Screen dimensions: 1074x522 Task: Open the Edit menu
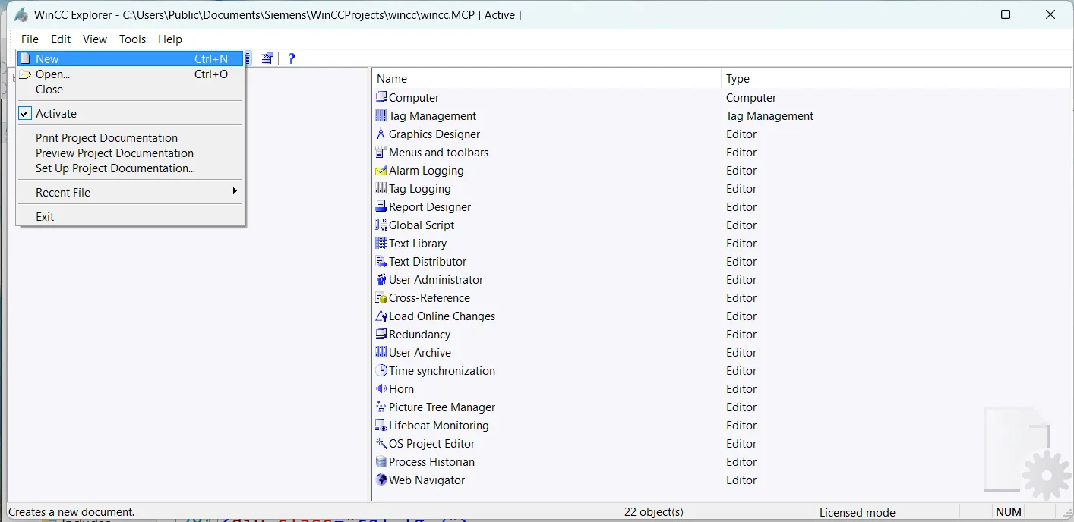(x=61, y=39)
